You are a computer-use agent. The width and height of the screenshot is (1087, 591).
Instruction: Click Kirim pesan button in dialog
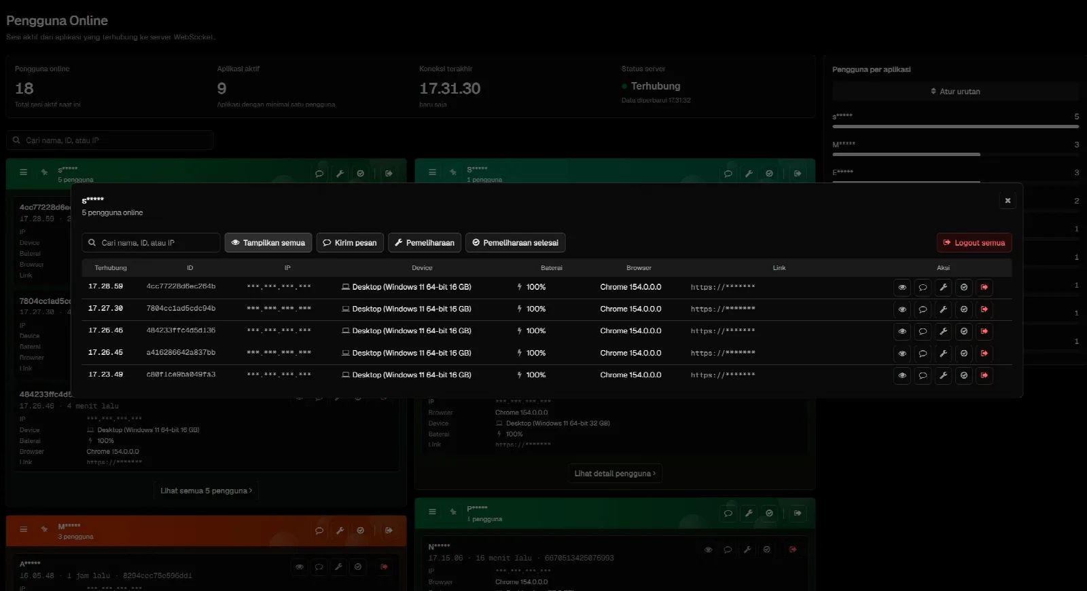tap(350, 243)
